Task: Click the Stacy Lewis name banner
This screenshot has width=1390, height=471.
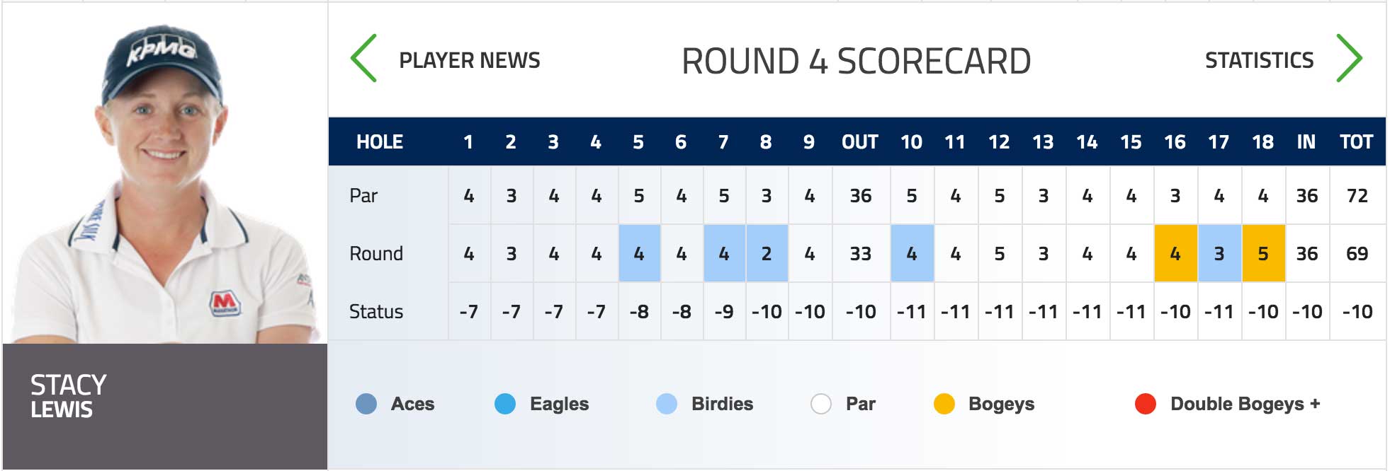Action: click(165, 407)
